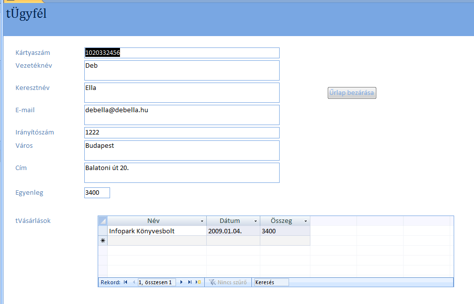Screen dimensions: 474x304
Task: Select row selector of Infopark Könyvesbolt record
Action: click(x=103, y=231)
